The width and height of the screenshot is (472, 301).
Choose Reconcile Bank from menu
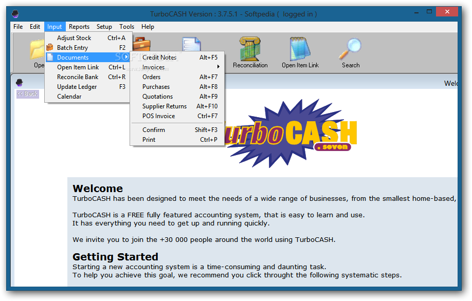88,77
